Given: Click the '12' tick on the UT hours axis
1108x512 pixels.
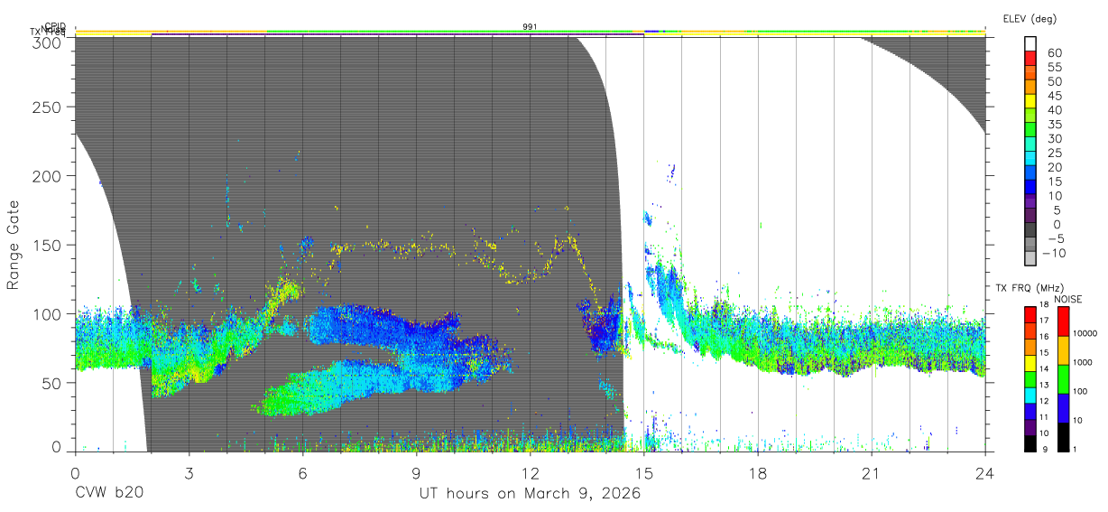Looking at the screenshot, I should coord(531,473).
